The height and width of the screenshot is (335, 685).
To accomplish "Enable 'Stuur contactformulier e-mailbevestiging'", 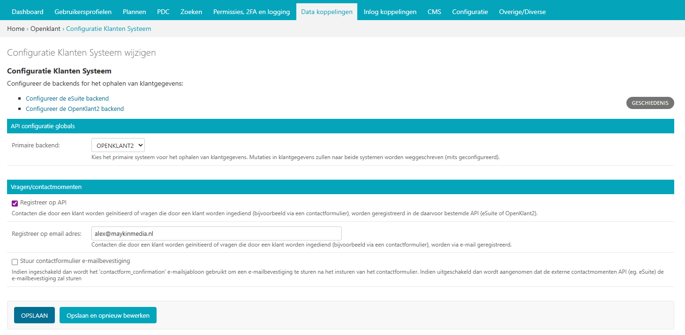I will pyautogui.click(x=15, y=262).
